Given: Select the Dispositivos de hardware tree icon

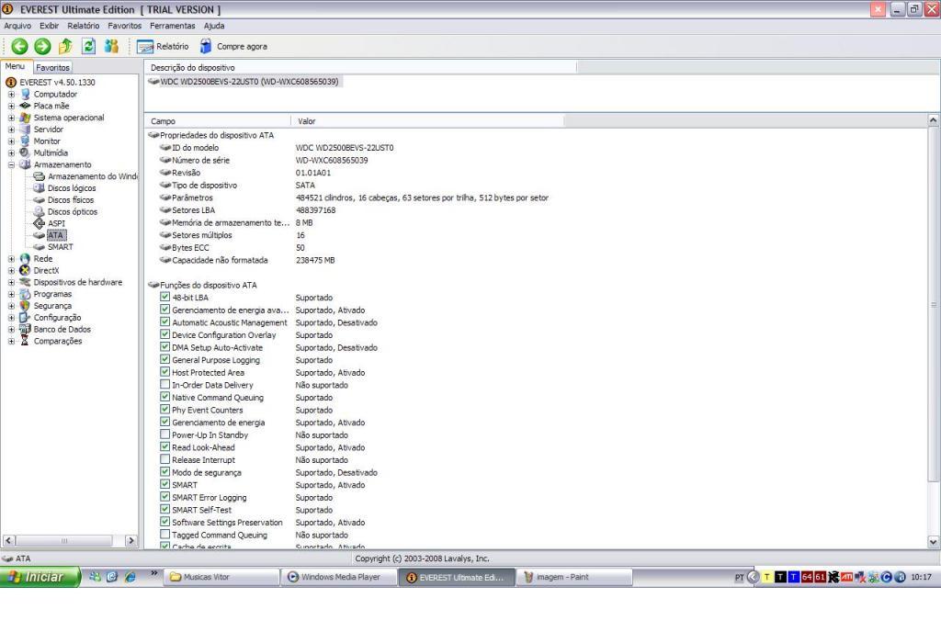Looking at the screenshot, I should (25, 282).
